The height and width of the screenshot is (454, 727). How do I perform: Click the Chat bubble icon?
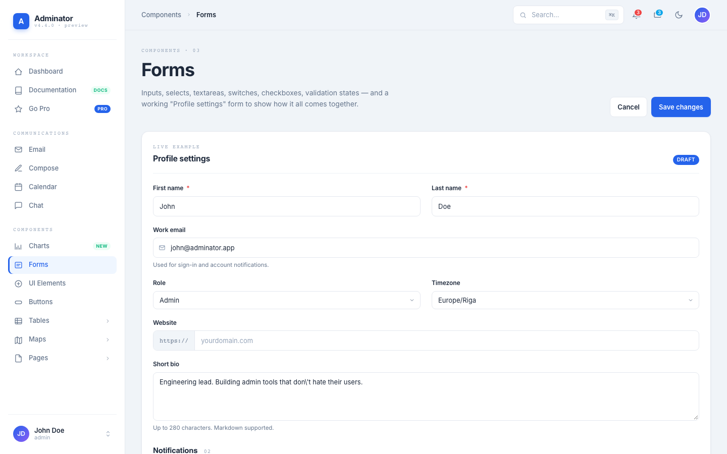pyautogui.click(x=18, y=206)
